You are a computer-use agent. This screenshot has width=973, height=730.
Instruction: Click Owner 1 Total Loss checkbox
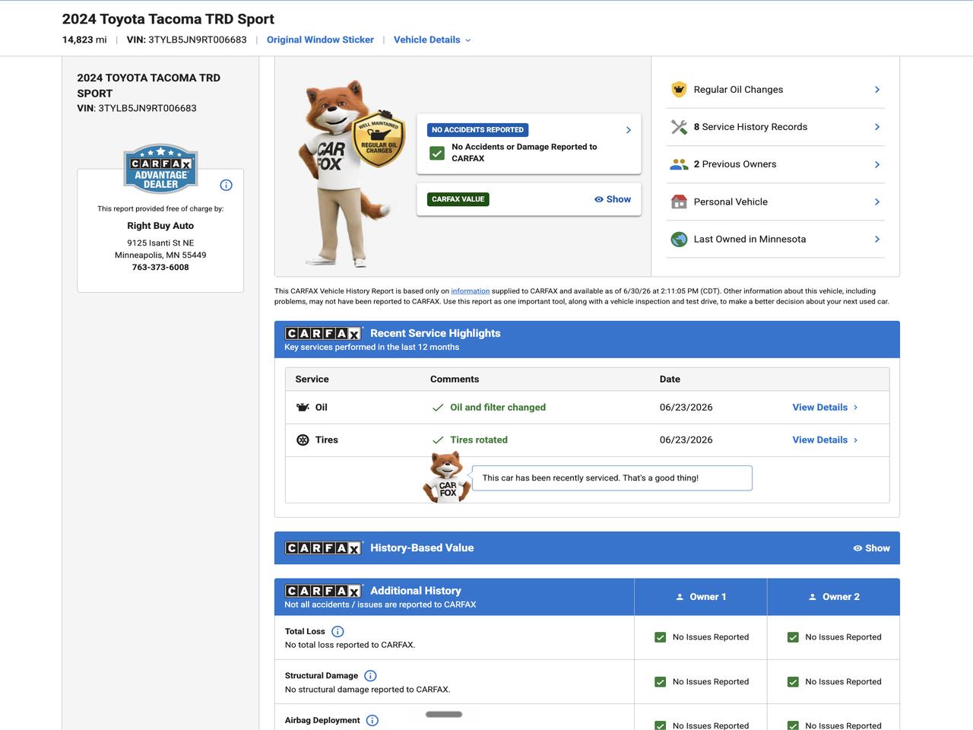point(660,637)
